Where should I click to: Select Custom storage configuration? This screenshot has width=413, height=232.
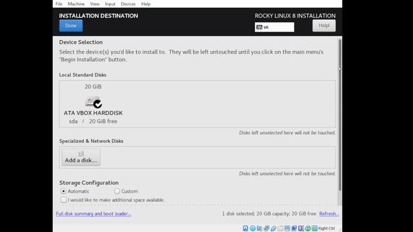[x=117, y=191]
